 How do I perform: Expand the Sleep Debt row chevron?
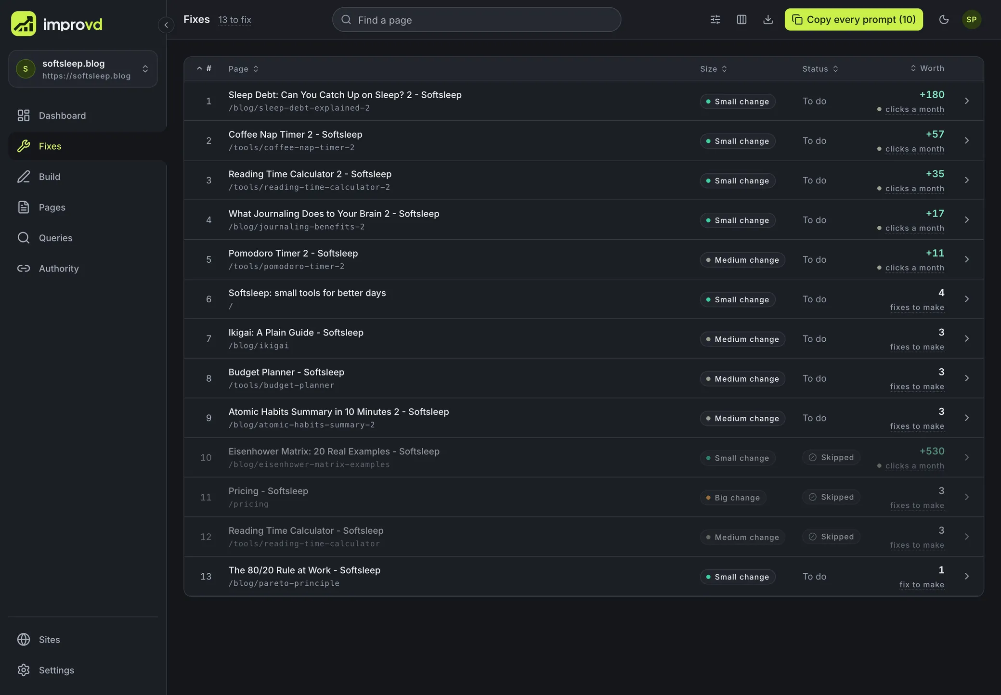967,101
